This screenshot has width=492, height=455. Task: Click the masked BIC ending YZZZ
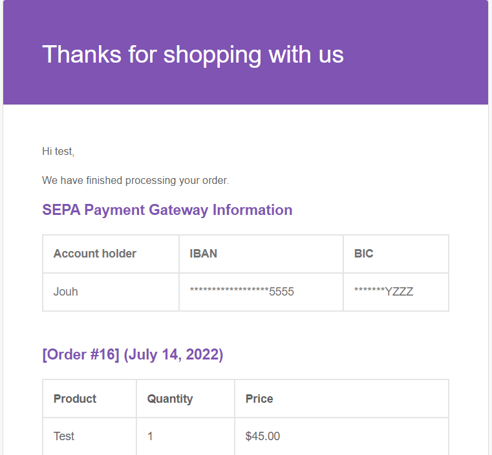pos(383,292)
